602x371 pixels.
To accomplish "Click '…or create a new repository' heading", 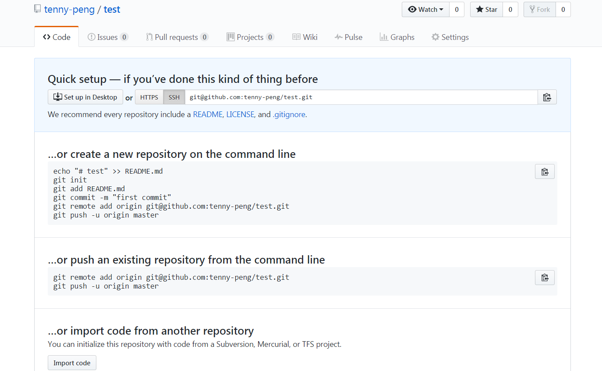I will [x=172, y=154].
